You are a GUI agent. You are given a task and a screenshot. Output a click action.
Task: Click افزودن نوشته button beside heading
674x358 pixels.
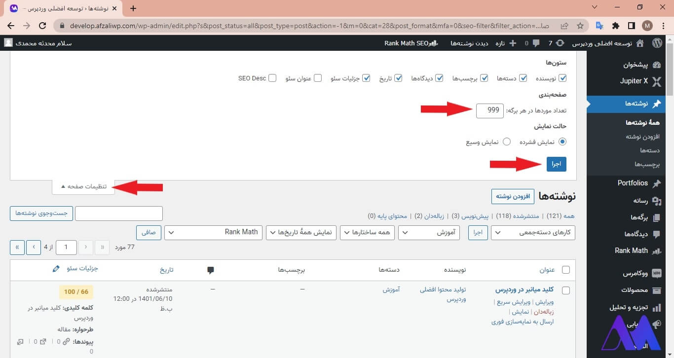click(513, 196)
